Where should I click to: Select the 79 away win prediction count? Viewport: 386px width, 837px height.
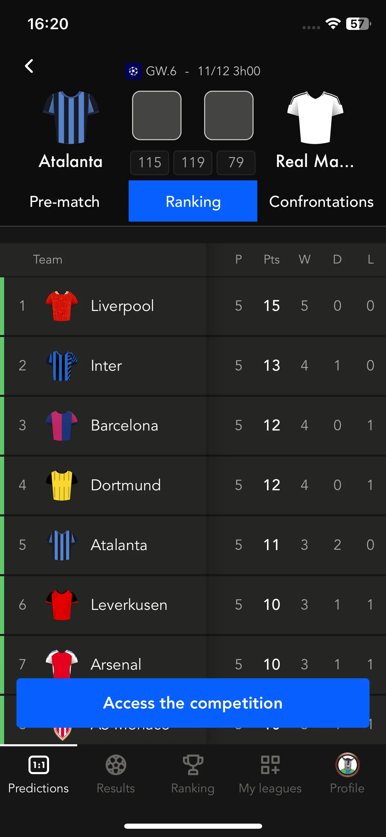click(236, 163)
